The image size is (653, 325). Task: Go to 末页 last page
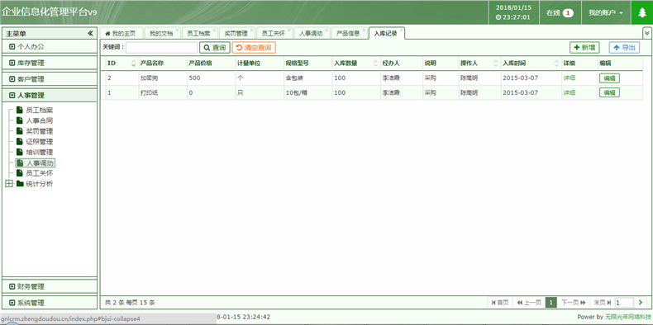[603, 303]
